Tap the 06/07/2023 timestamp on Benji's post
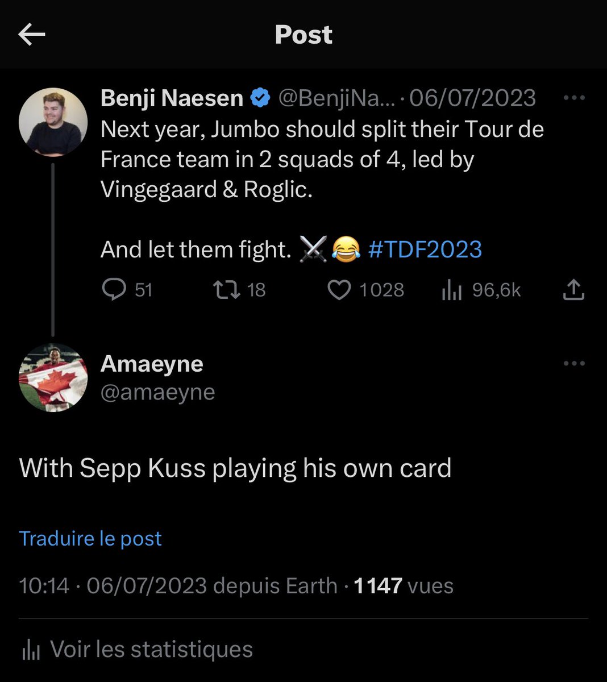Viewport: 607px width, 682px height. (472, 98)
